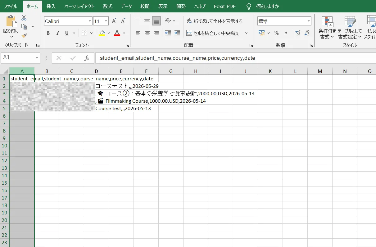Toggle Underline formatting
Image resolution: width=376 pixels, height=247 pixels.
click(67, 33)
